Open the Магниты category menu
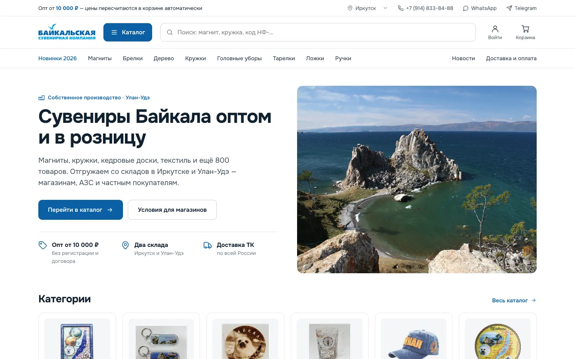This screenshot has width=575, height=359. point(100,58)
